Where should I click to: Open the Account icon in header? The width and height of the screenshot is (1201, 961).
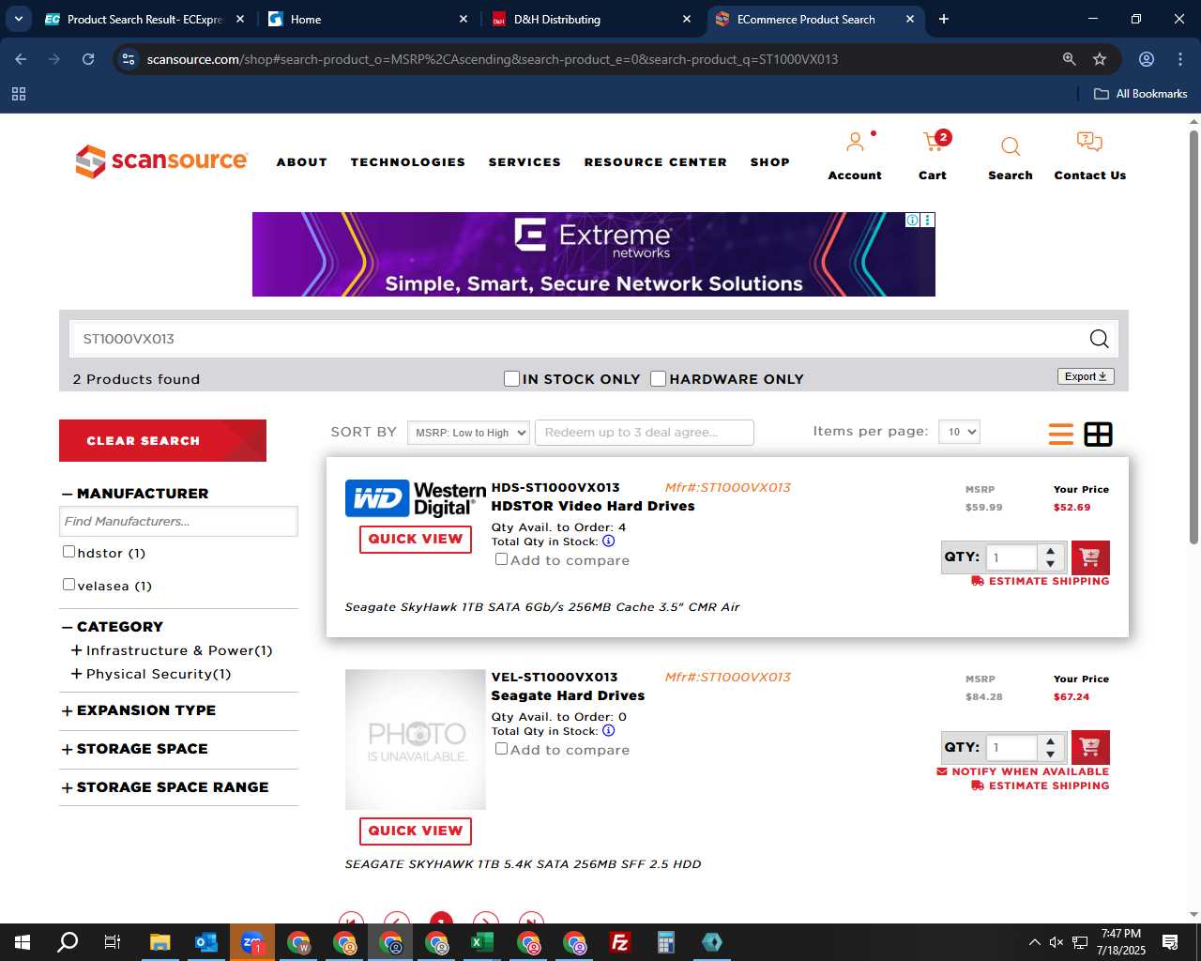pos(855,143)
